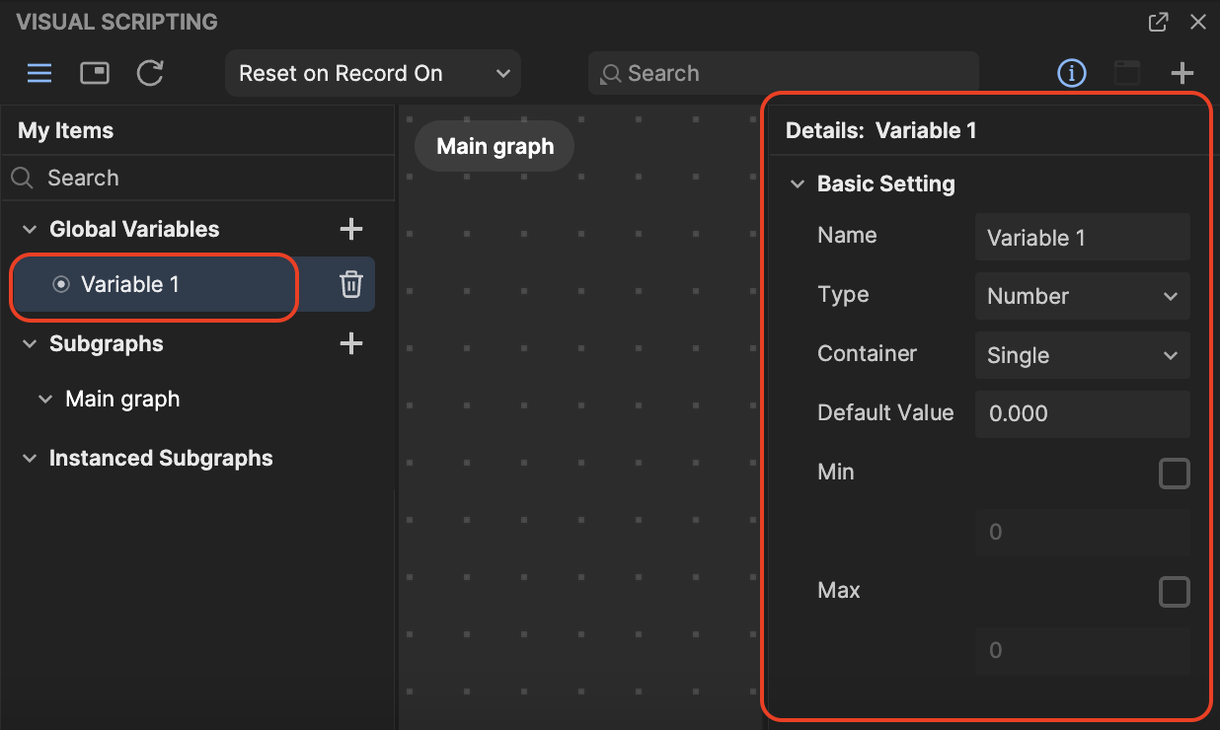
Task: Add a new subgraph
Action: point(351,343)
